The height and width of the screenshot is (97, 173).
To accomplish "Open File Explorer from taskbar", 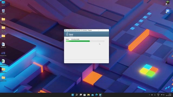I will pos(88,95).
